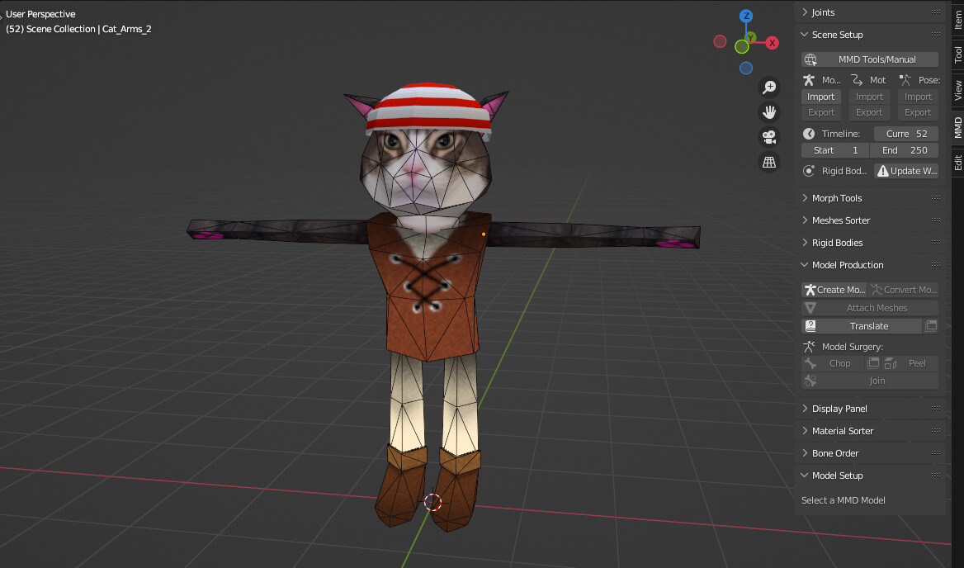The width and height of the screenshot is (964, 568).
Task: Click the End 250 frame field
Action: tap(904, 150)
